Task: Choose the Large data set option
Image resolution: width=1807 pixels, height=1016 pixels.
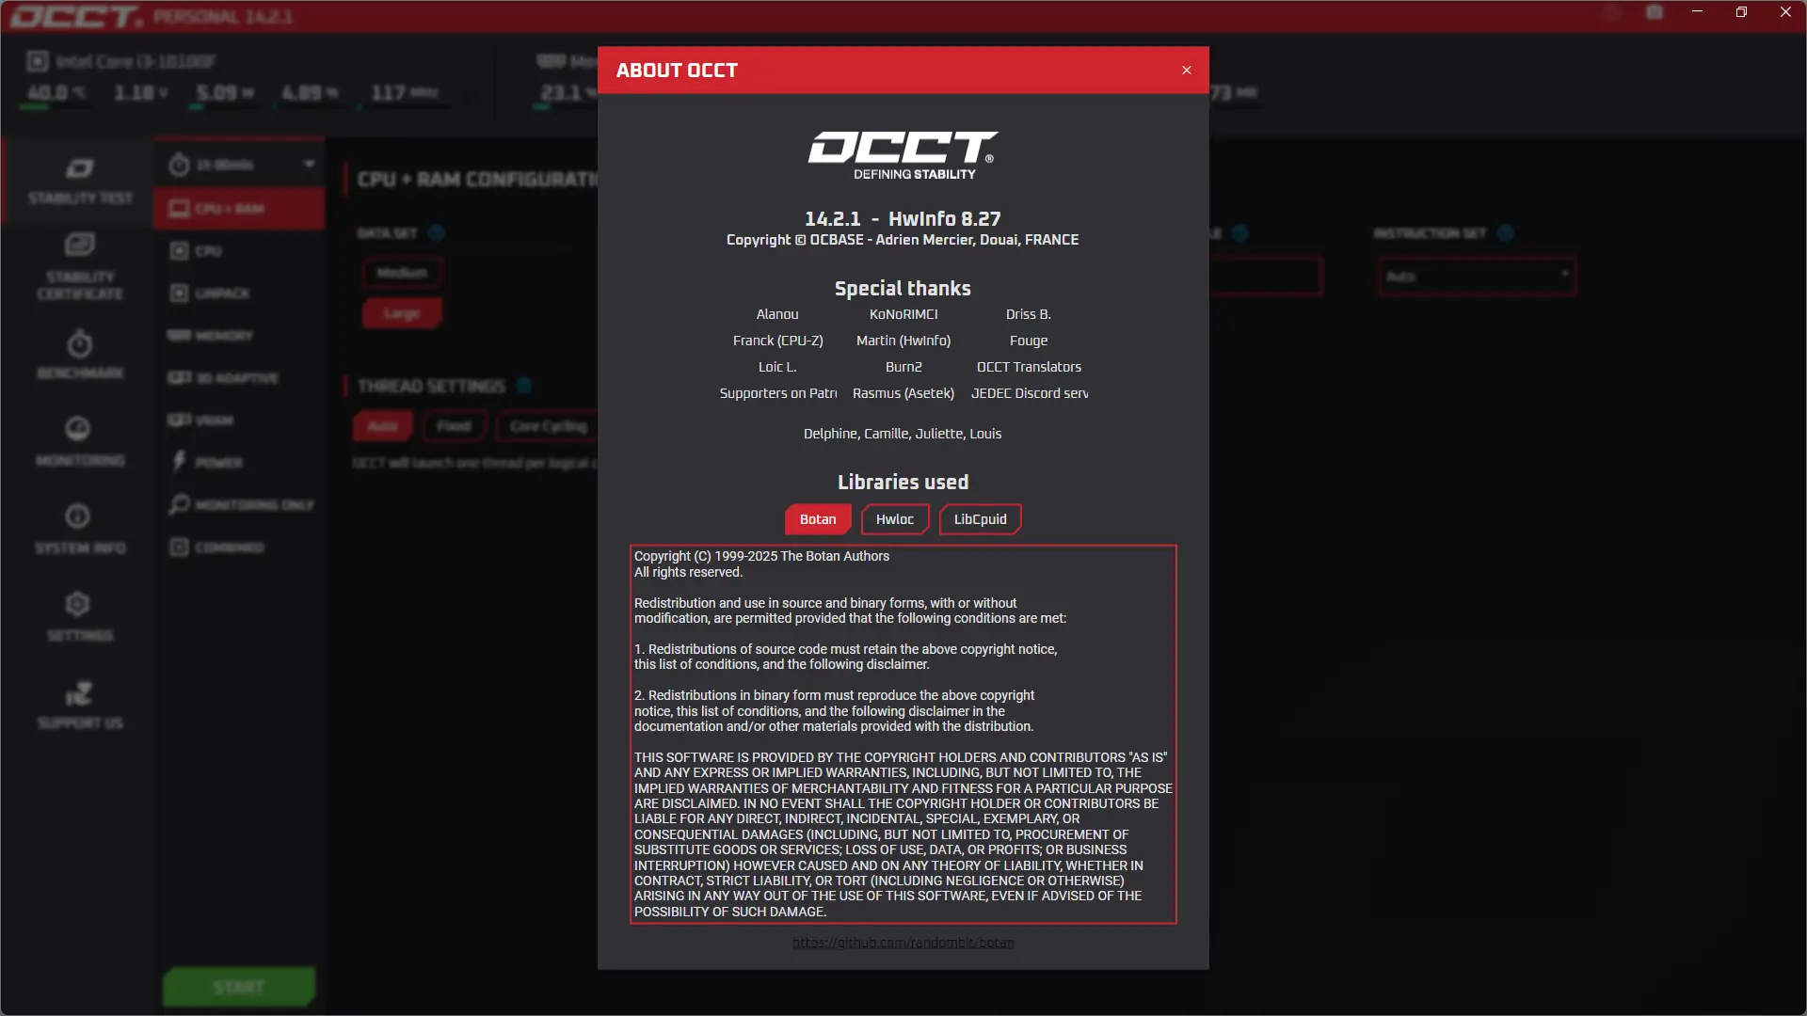Action: tap(402, 313)
